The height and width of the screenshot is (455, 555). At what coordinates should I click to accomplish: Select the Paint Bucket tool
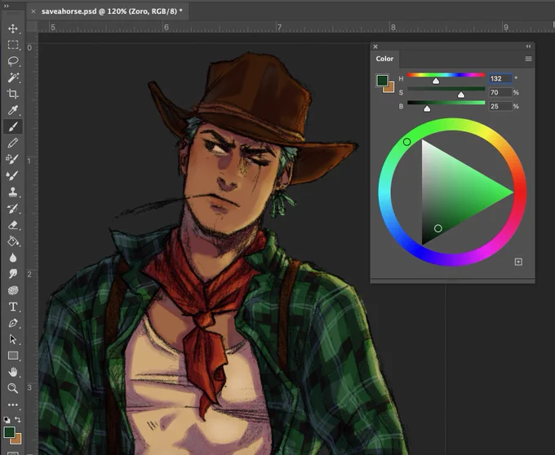click(13, 241)
